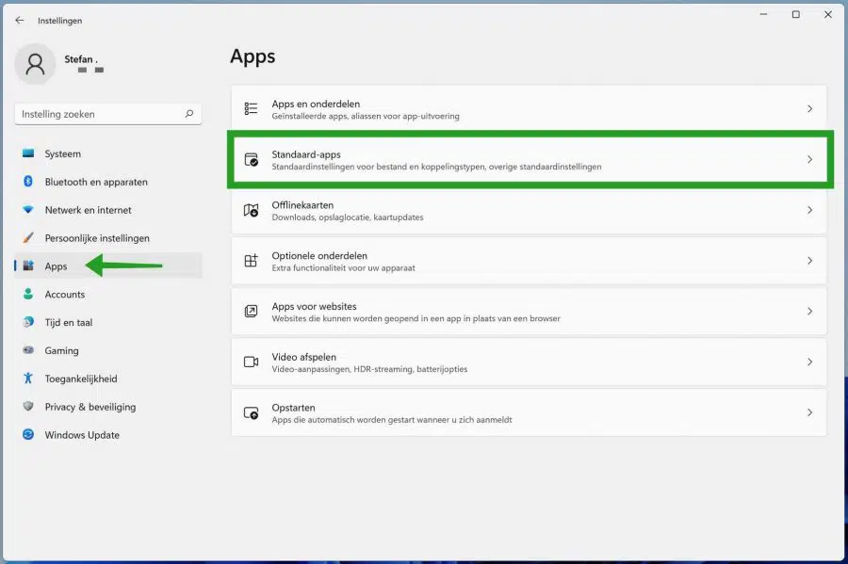The image size is (848, 564).
Task: Click the Video afspelen chevron arrow
Action: (809, 362)
